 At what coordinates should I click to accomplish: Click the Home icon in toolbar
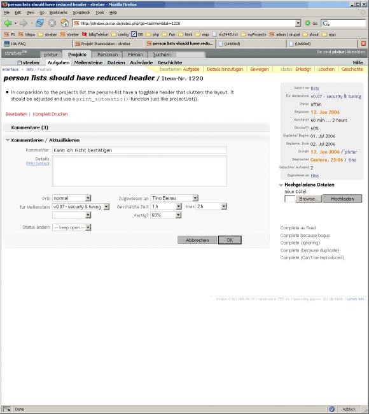coord(65,23)
